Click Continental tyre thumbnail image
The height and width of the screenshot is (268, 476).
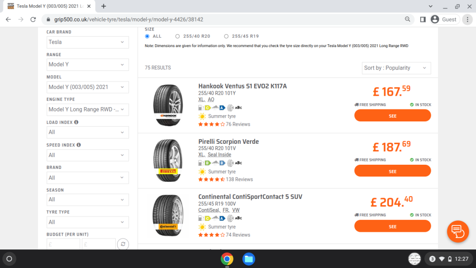point(168,216)
